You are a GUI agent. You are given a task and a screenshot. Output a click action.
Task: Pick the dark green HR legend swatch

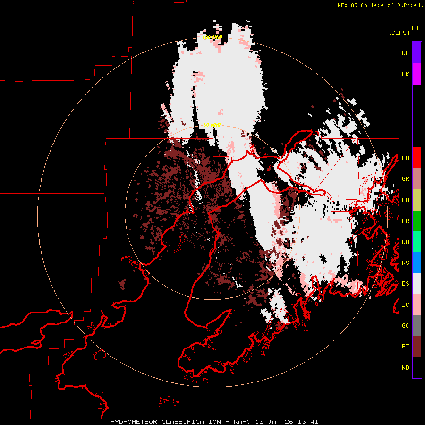417,221
